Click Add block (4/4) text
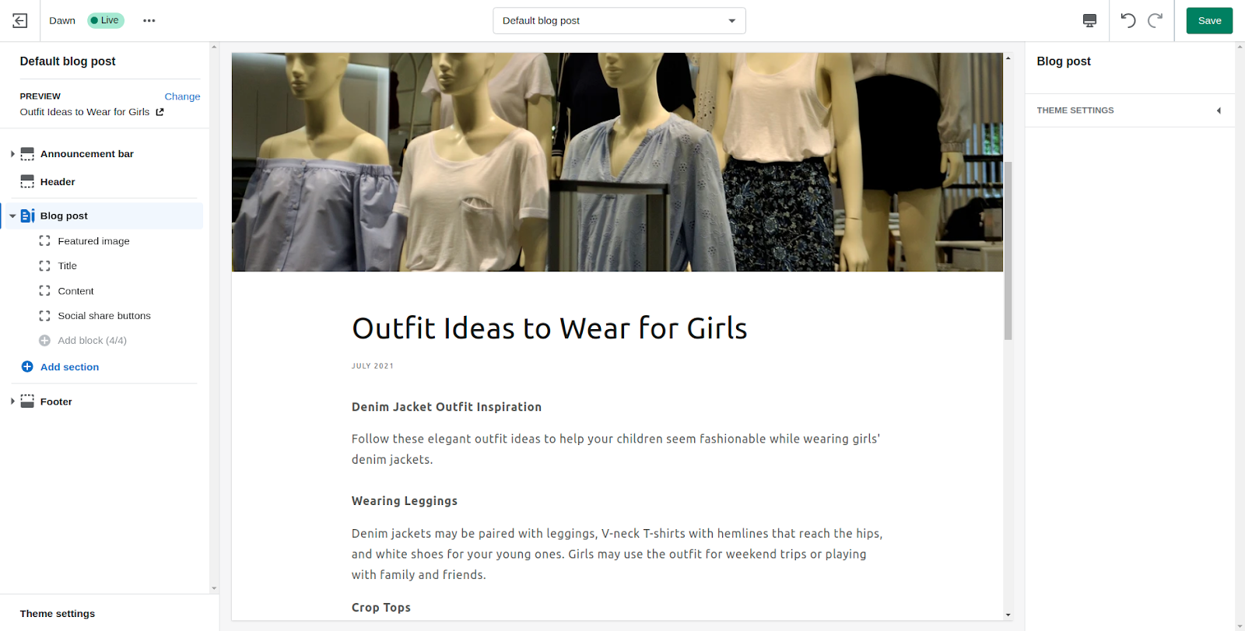 point(92,341)
